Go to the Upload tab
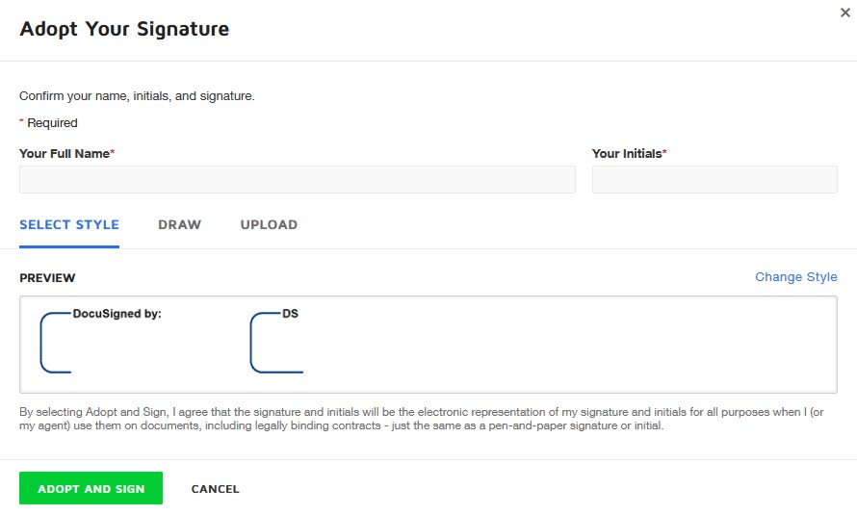Screen dimensions: 857x515 tap(269, 225)
